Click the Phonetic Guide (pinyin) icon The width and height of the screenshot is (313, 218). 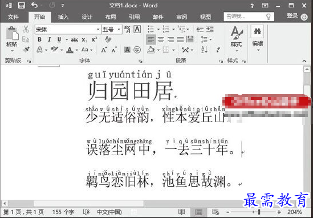[x=127, y=30]
